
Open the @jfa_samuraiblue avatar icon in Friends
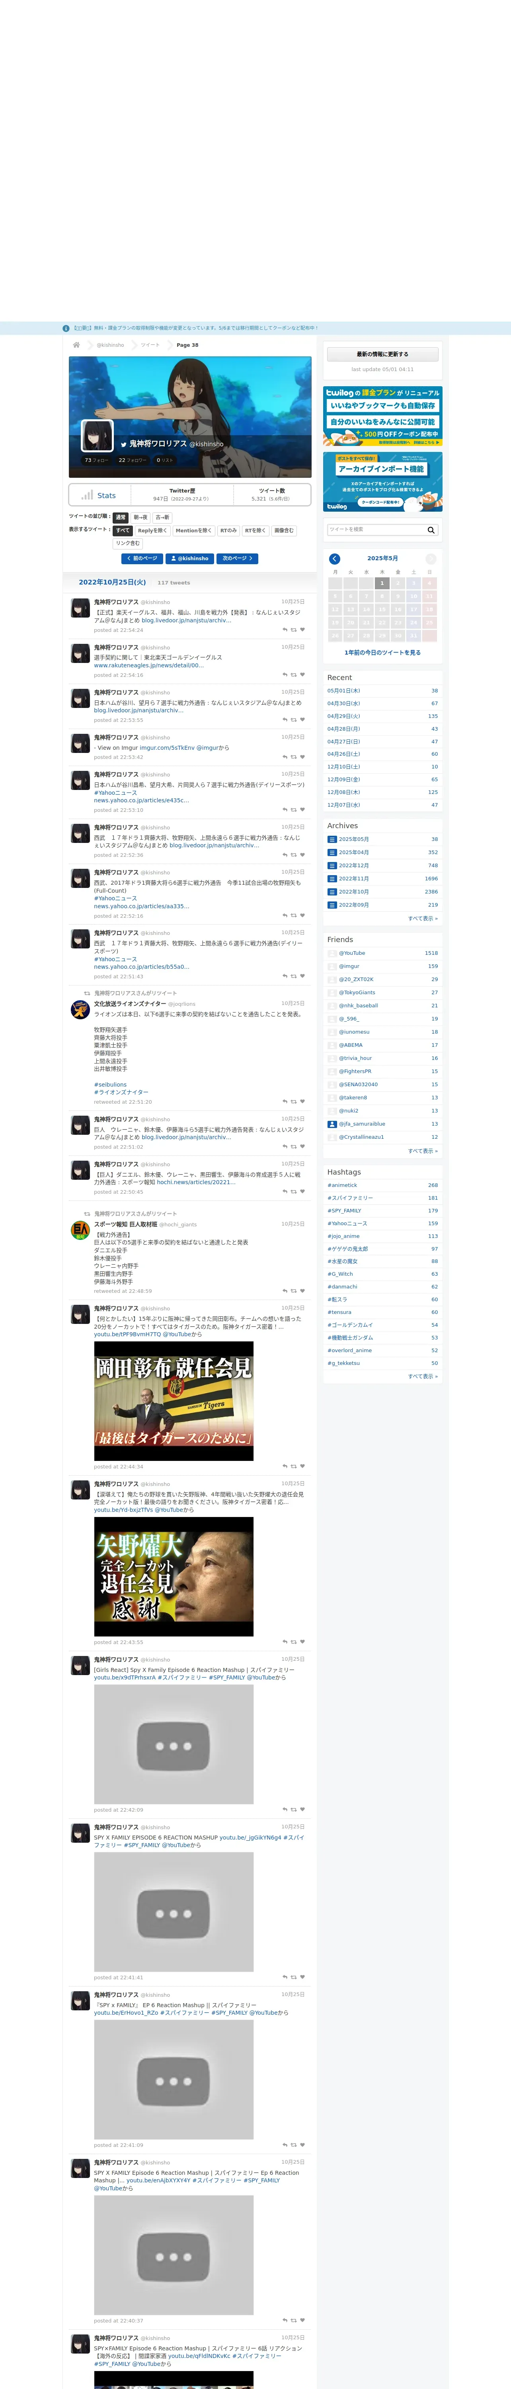(x=332, y=1124)
